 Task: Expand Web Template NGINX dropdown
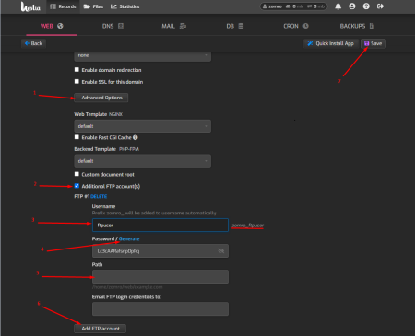point(142,126)
